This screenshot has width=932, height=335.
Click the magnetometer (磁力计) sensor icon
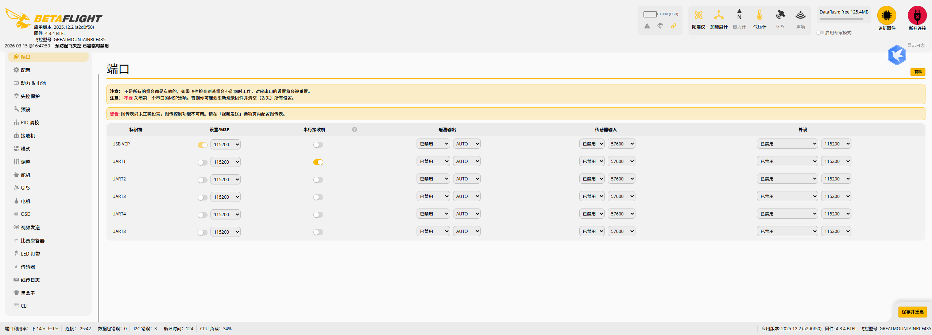coord(739,15)
